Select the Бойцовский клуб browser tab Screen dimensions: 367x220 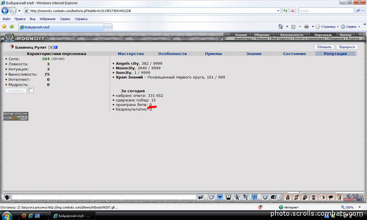[61, 27]
